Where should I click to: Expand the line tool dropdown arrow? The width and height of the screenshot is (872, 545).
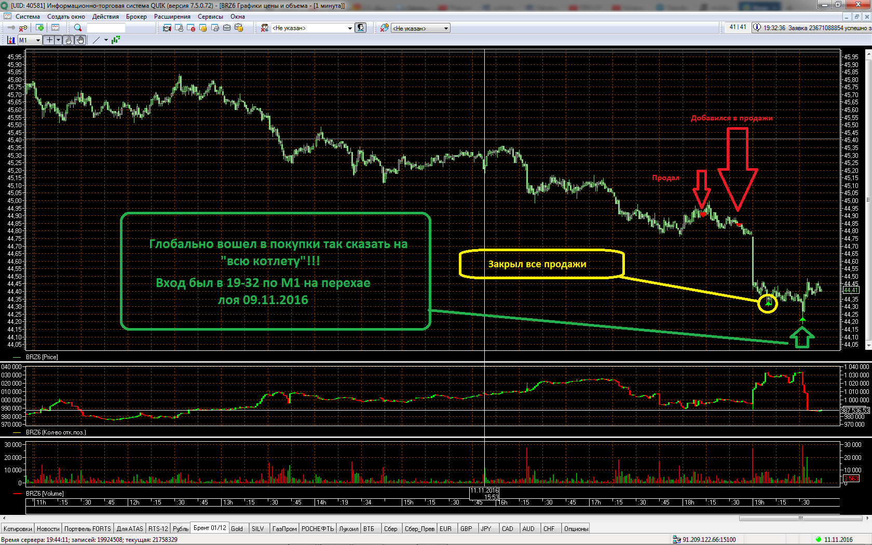tap(106, 40)
